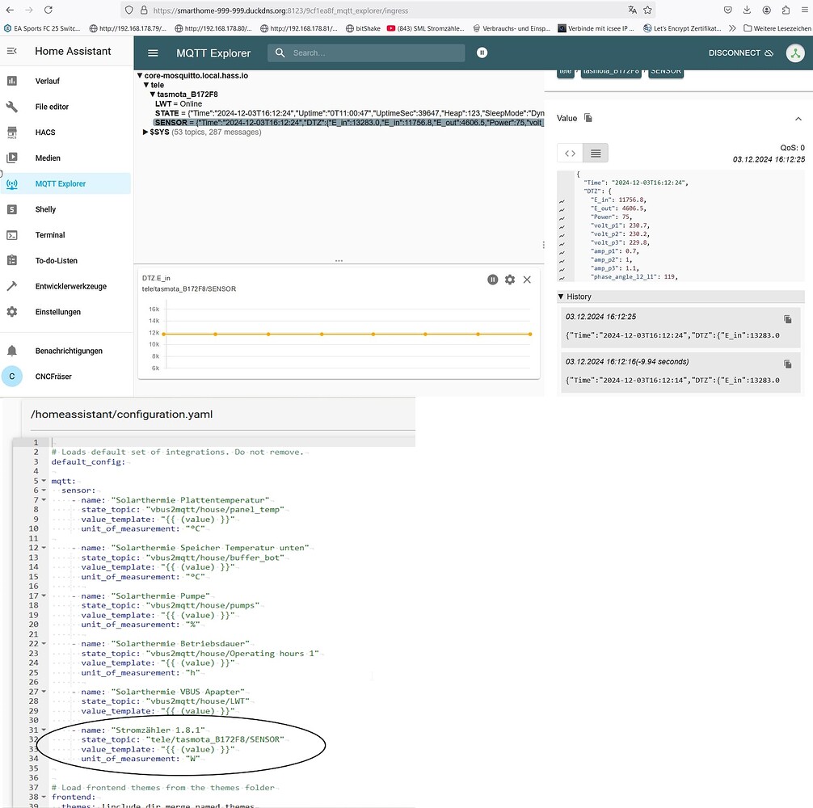Image resolution: width=813 pixels, height=808 pixels.
Task: Click the browser reload icon
Action: coord(50,11)
